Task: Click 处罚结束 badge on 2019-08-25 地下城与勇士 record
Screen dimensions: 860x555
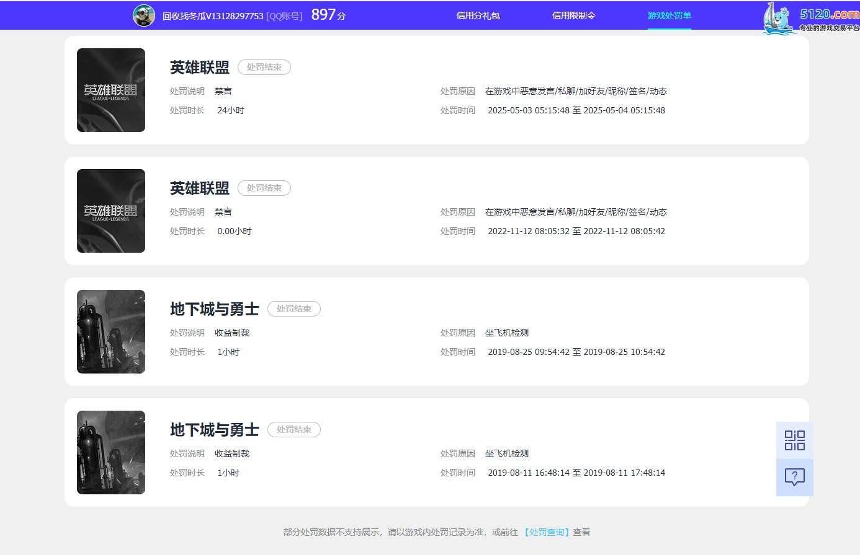Action: pos(294,308)
